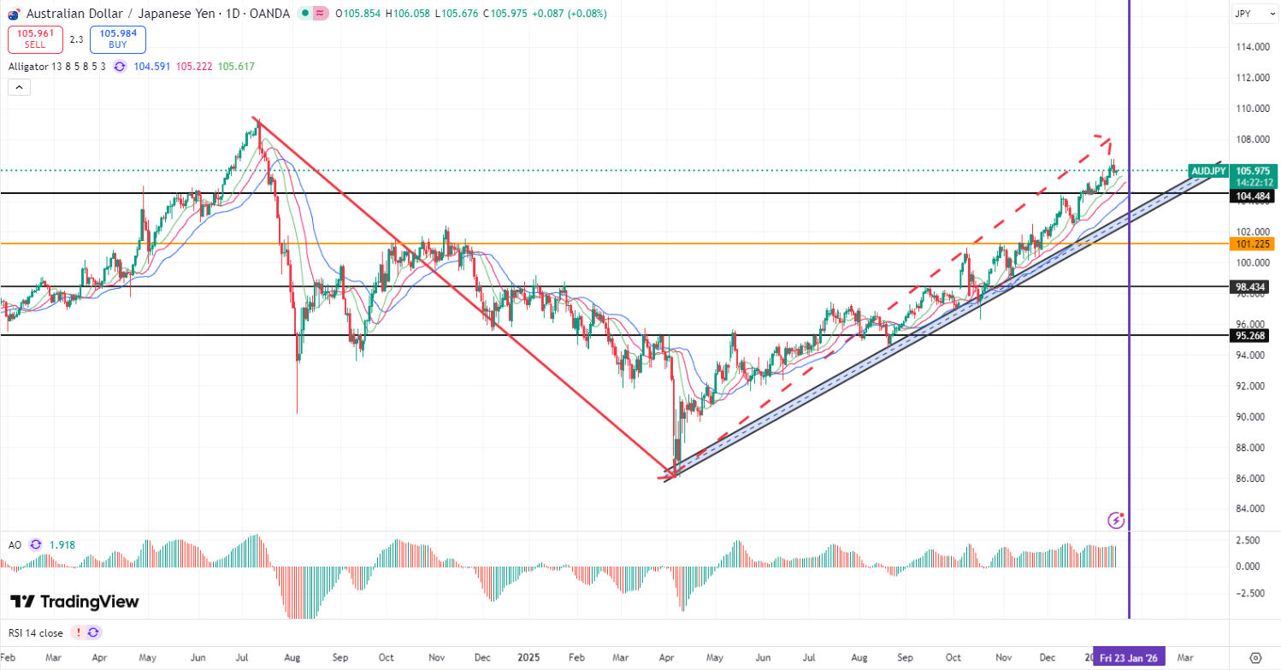Toggle the pink approximate data indicator

[320, 14]
